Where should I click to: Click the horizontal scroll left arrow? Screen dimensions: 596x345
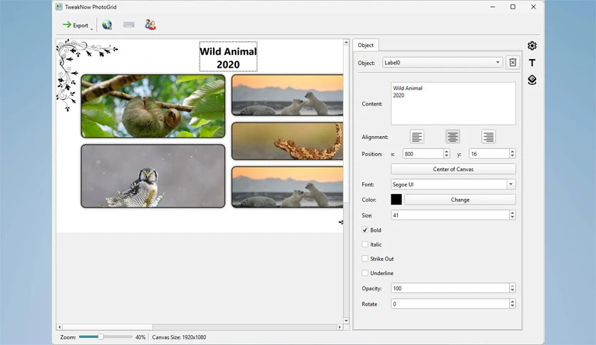(x=59, y=326)
